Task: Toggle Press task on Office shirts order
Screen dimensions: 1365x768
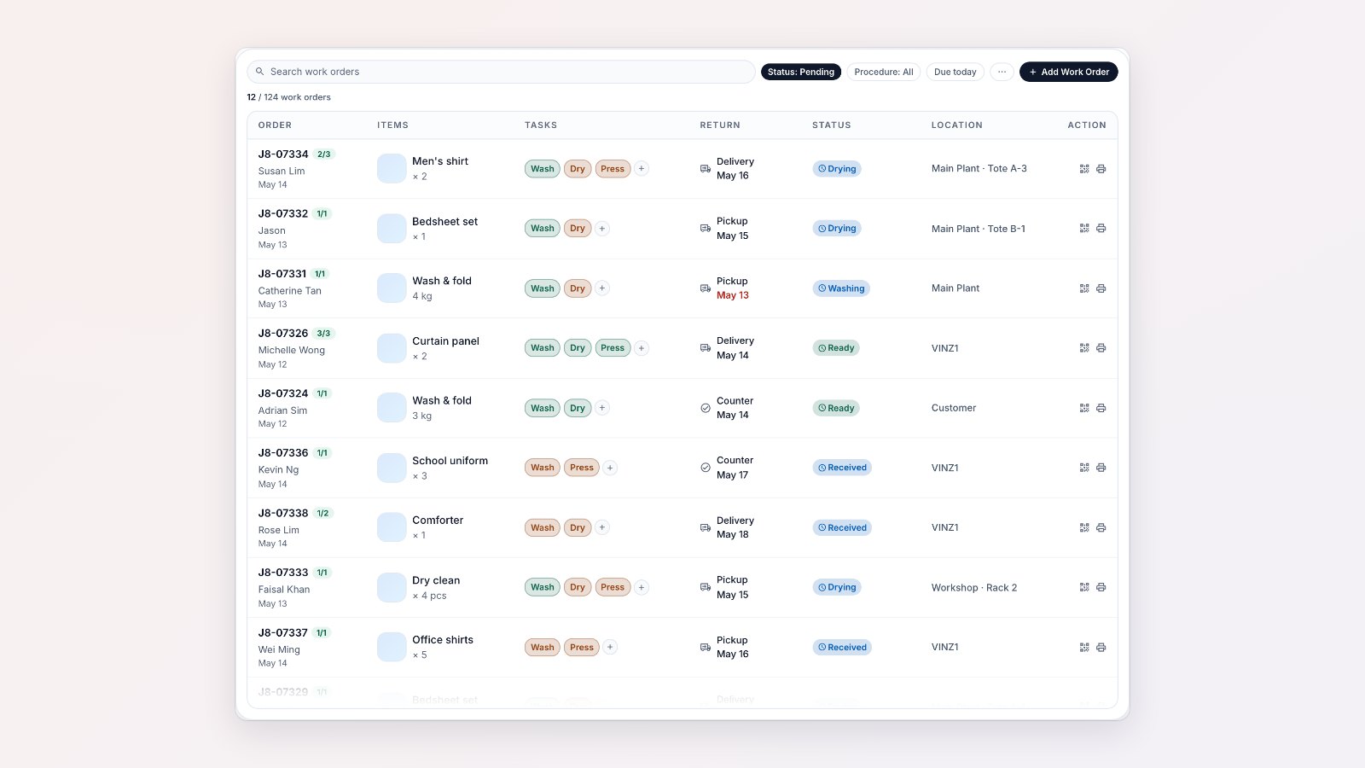Action: tap(582, 647)
